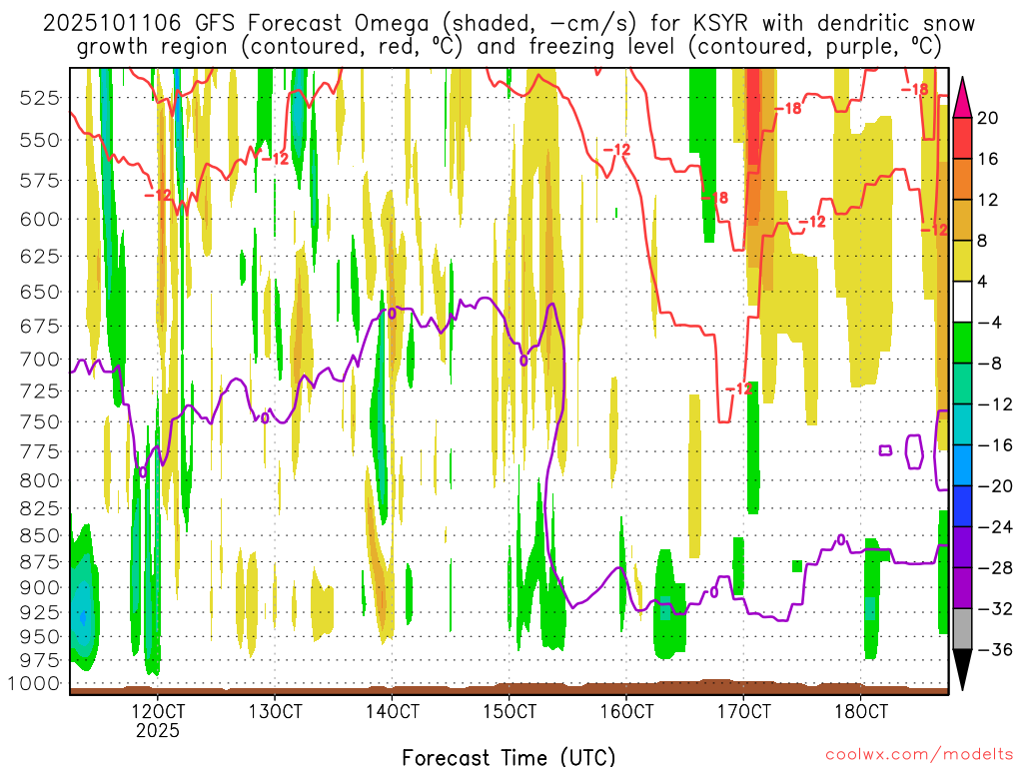Click the blue -20 to -24 color bar segment

coord(962,506)
